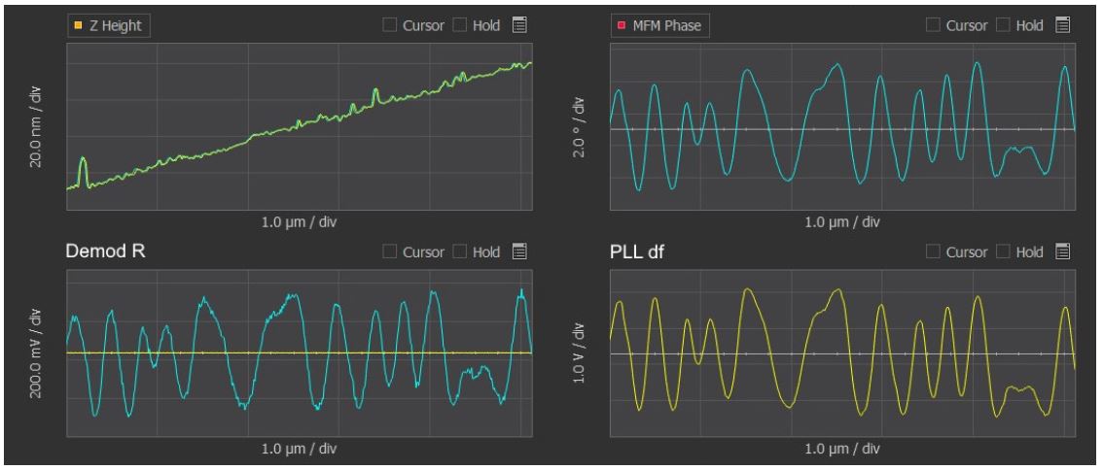The image size is (1103, 470).
Task: Toggle Hold checkbox on PLL df chart
Action: click(1005, 252)
